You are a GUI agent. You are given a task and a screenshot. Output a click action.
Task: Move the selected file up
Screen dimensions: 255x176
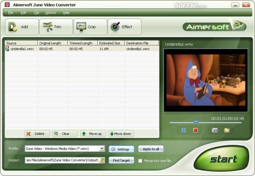[x=93, y=133]
